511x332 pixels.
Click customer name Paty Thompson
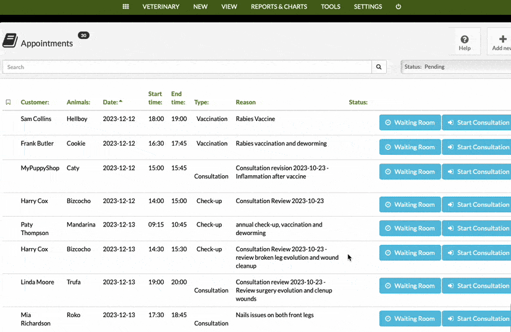[35, 228]
